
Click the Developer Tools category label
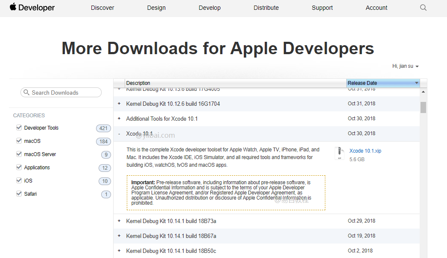[41, 128]
